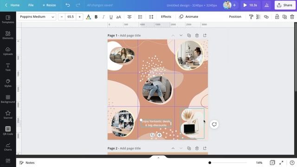The image size is (297, 167).
Task: Click the zoom slider handle
Action: coord(210,163)
